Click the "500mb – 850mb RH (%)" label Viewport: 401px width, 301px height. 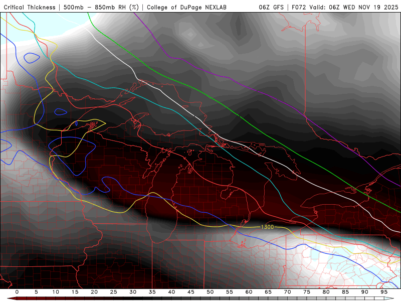[101, 8]
